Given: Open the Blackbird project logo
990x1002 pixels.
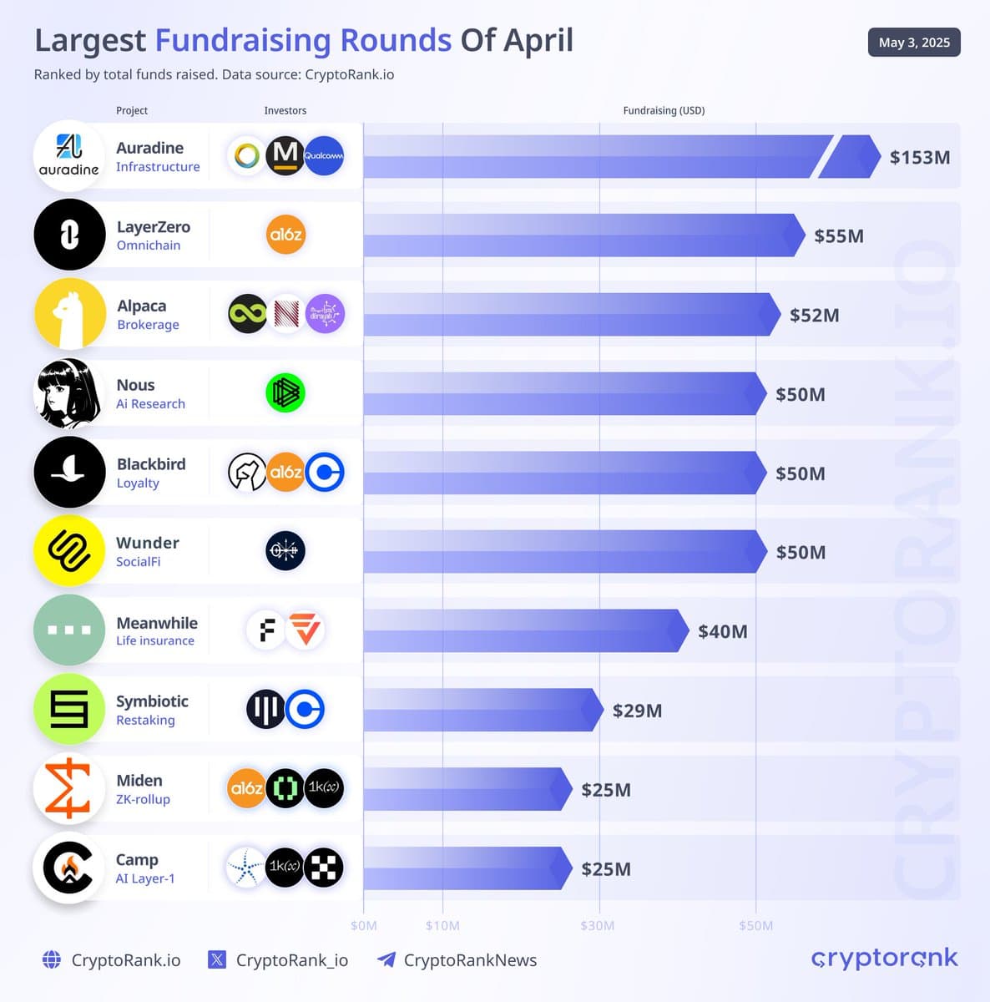Looking at the screenshot, I should coord(70,472).
